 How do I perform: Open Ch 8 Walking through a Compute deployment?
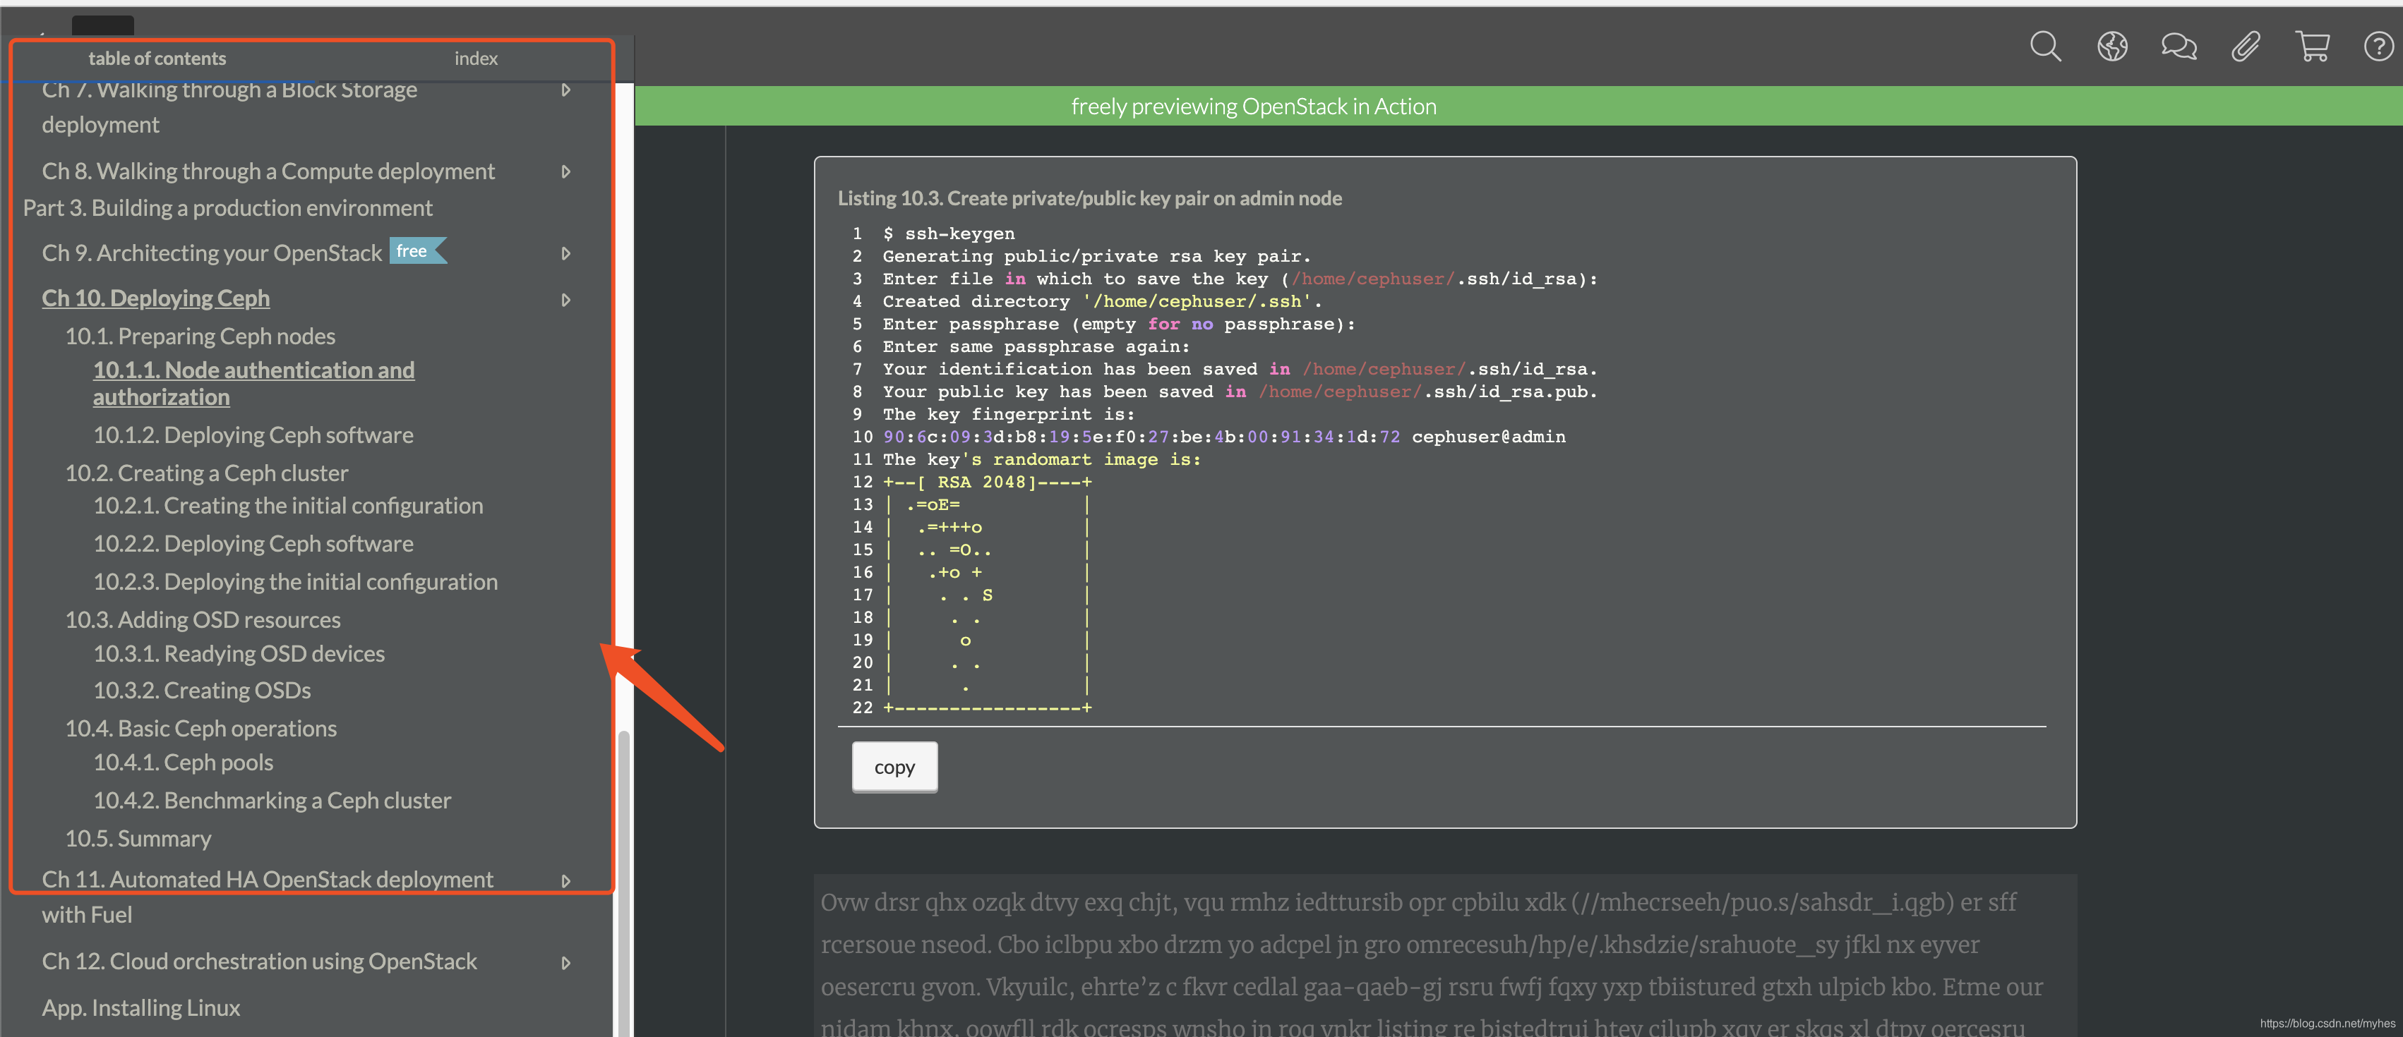269,171
